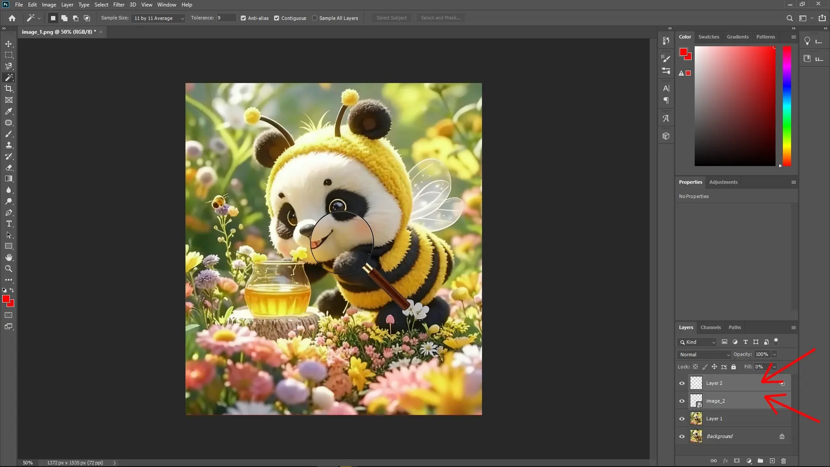Open the Sample Size dropdown
The width and height of the screenshot is (830, 467).
coord(158,18)
